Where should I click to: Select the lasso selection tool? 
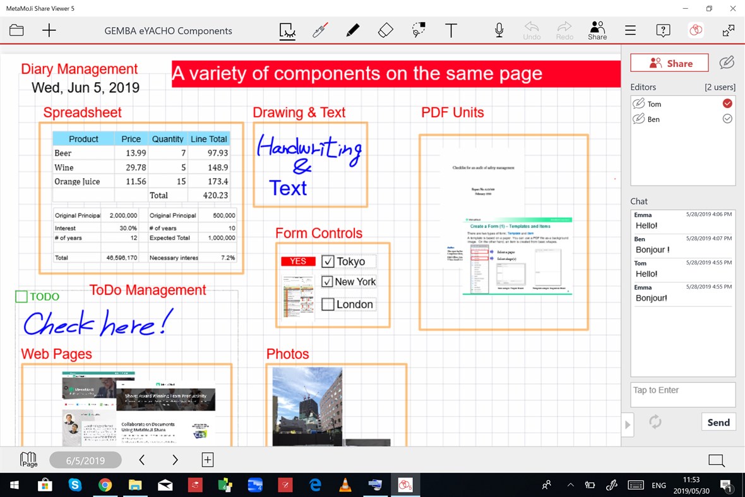pyautogui.click(x=418, y=30)
